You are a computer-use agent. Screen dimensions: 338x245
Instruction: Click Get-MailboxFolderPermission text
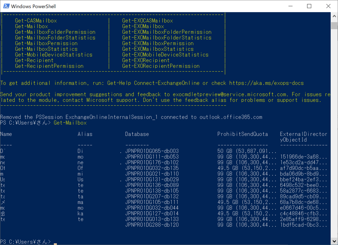(55, 32)
